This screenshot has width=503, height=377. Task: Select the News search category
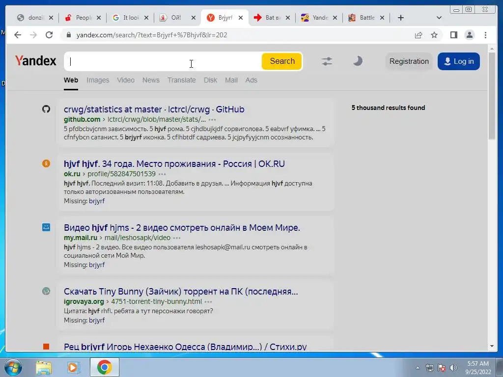[x=151, y=80]
